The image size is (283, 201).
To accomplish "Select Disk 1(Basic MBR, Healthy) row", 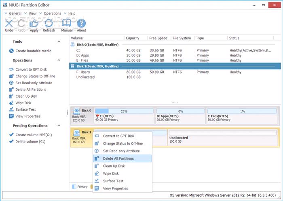I will 175,66.
